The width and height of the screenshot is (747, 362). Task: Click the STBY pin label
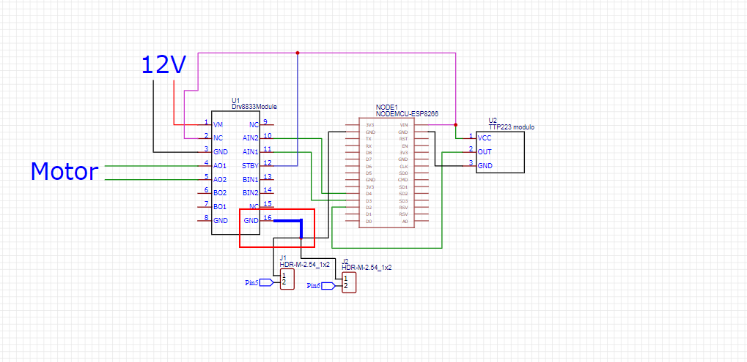click(250, 166)
